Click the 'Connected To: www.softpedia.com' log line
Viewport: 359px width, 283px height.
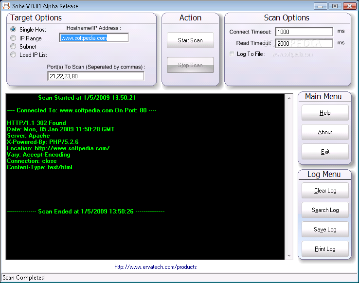(x=82, y=110)
